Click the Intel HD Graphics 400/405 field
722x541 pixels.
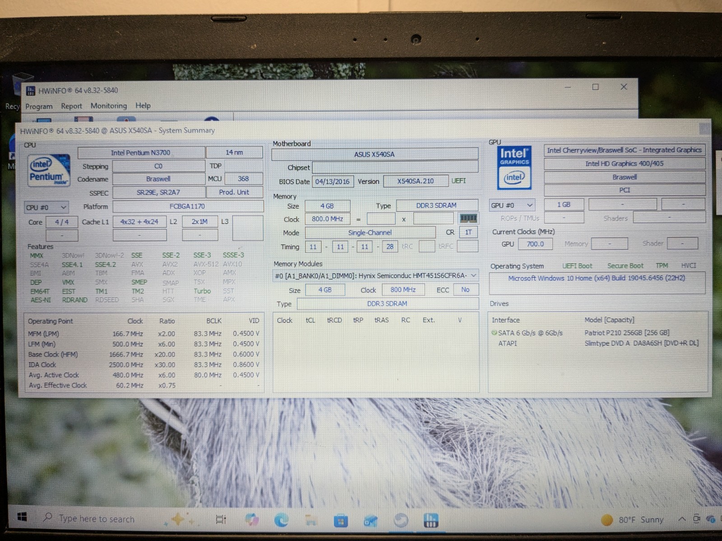click(x=625, y=164)
